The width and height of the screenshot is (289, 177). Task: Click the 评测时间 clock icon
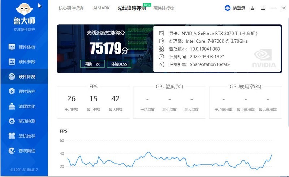[x=161, y=56]
